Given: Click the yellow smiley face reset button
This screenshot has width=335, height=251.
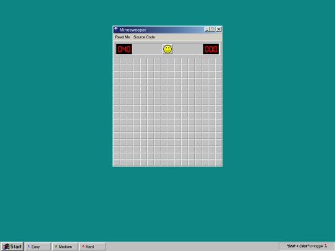Looking at the screenshot, I should 167,49.
